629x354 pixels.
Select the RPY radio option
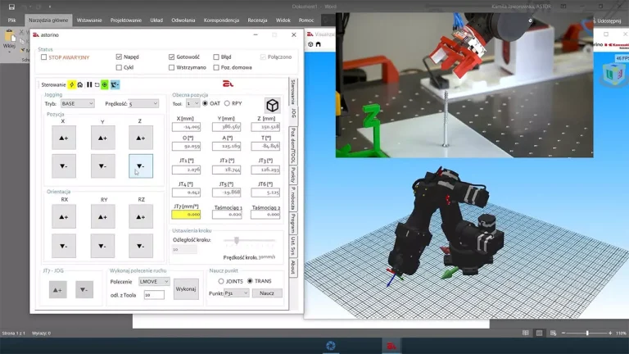pos(228,104)
